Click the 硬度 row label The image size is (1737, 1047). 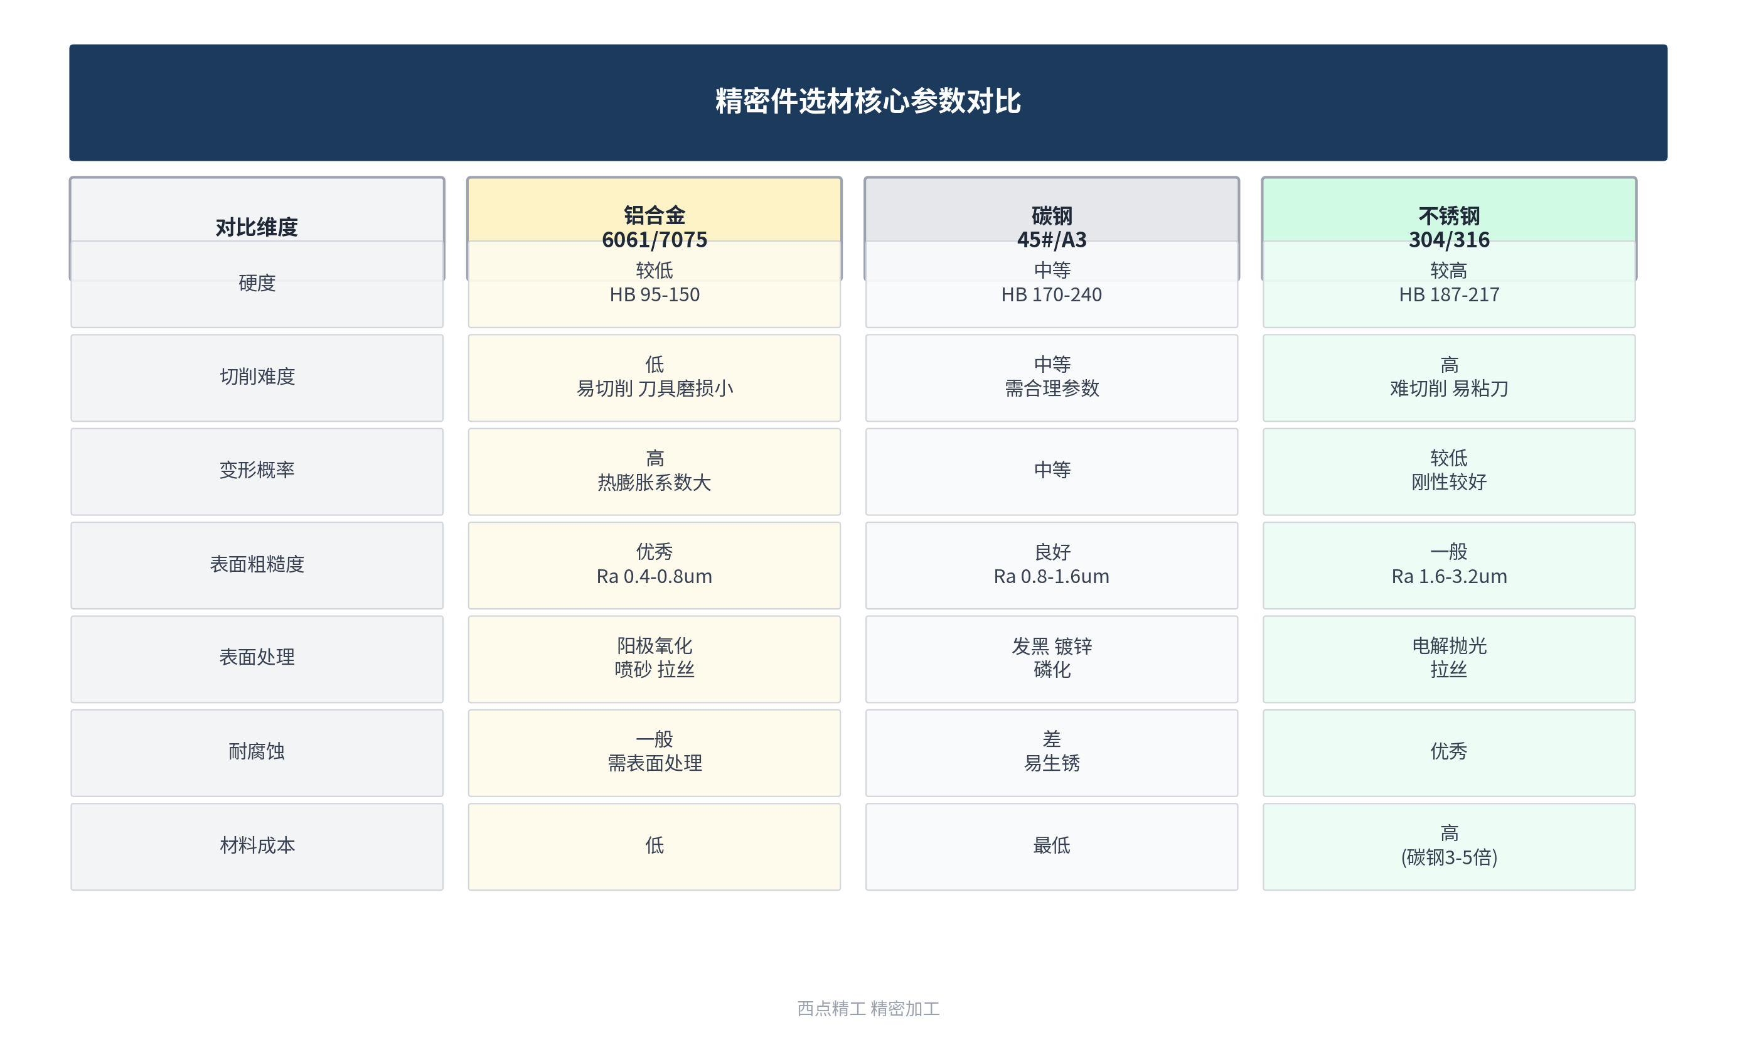(x=257, y=284)
